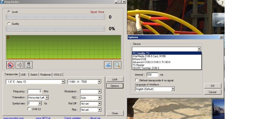Click the green signal history graph

point(63,47)
